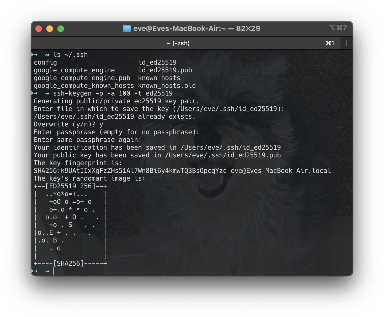Click the known_hosts filename in the output
Screen dimensions: 384x317
[x=159, y=78]
